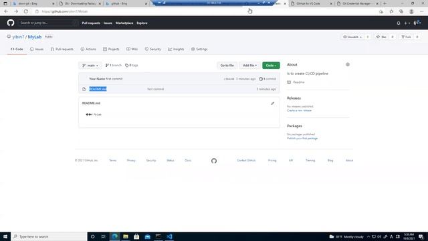428x241 pixels.
Task: Open the Releases heading link
Action: (x=294, y=98)
